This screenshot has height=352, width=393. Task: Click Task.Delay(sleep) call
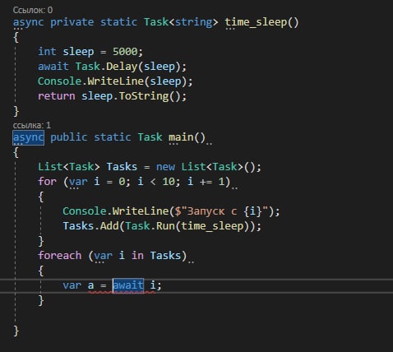click(x=127, y=67)
